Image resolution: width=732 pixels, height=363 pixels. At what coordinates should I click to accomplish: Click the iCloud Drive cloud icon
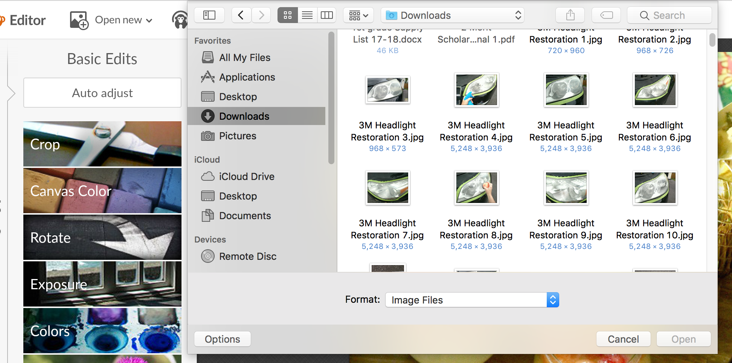[208, 176]
